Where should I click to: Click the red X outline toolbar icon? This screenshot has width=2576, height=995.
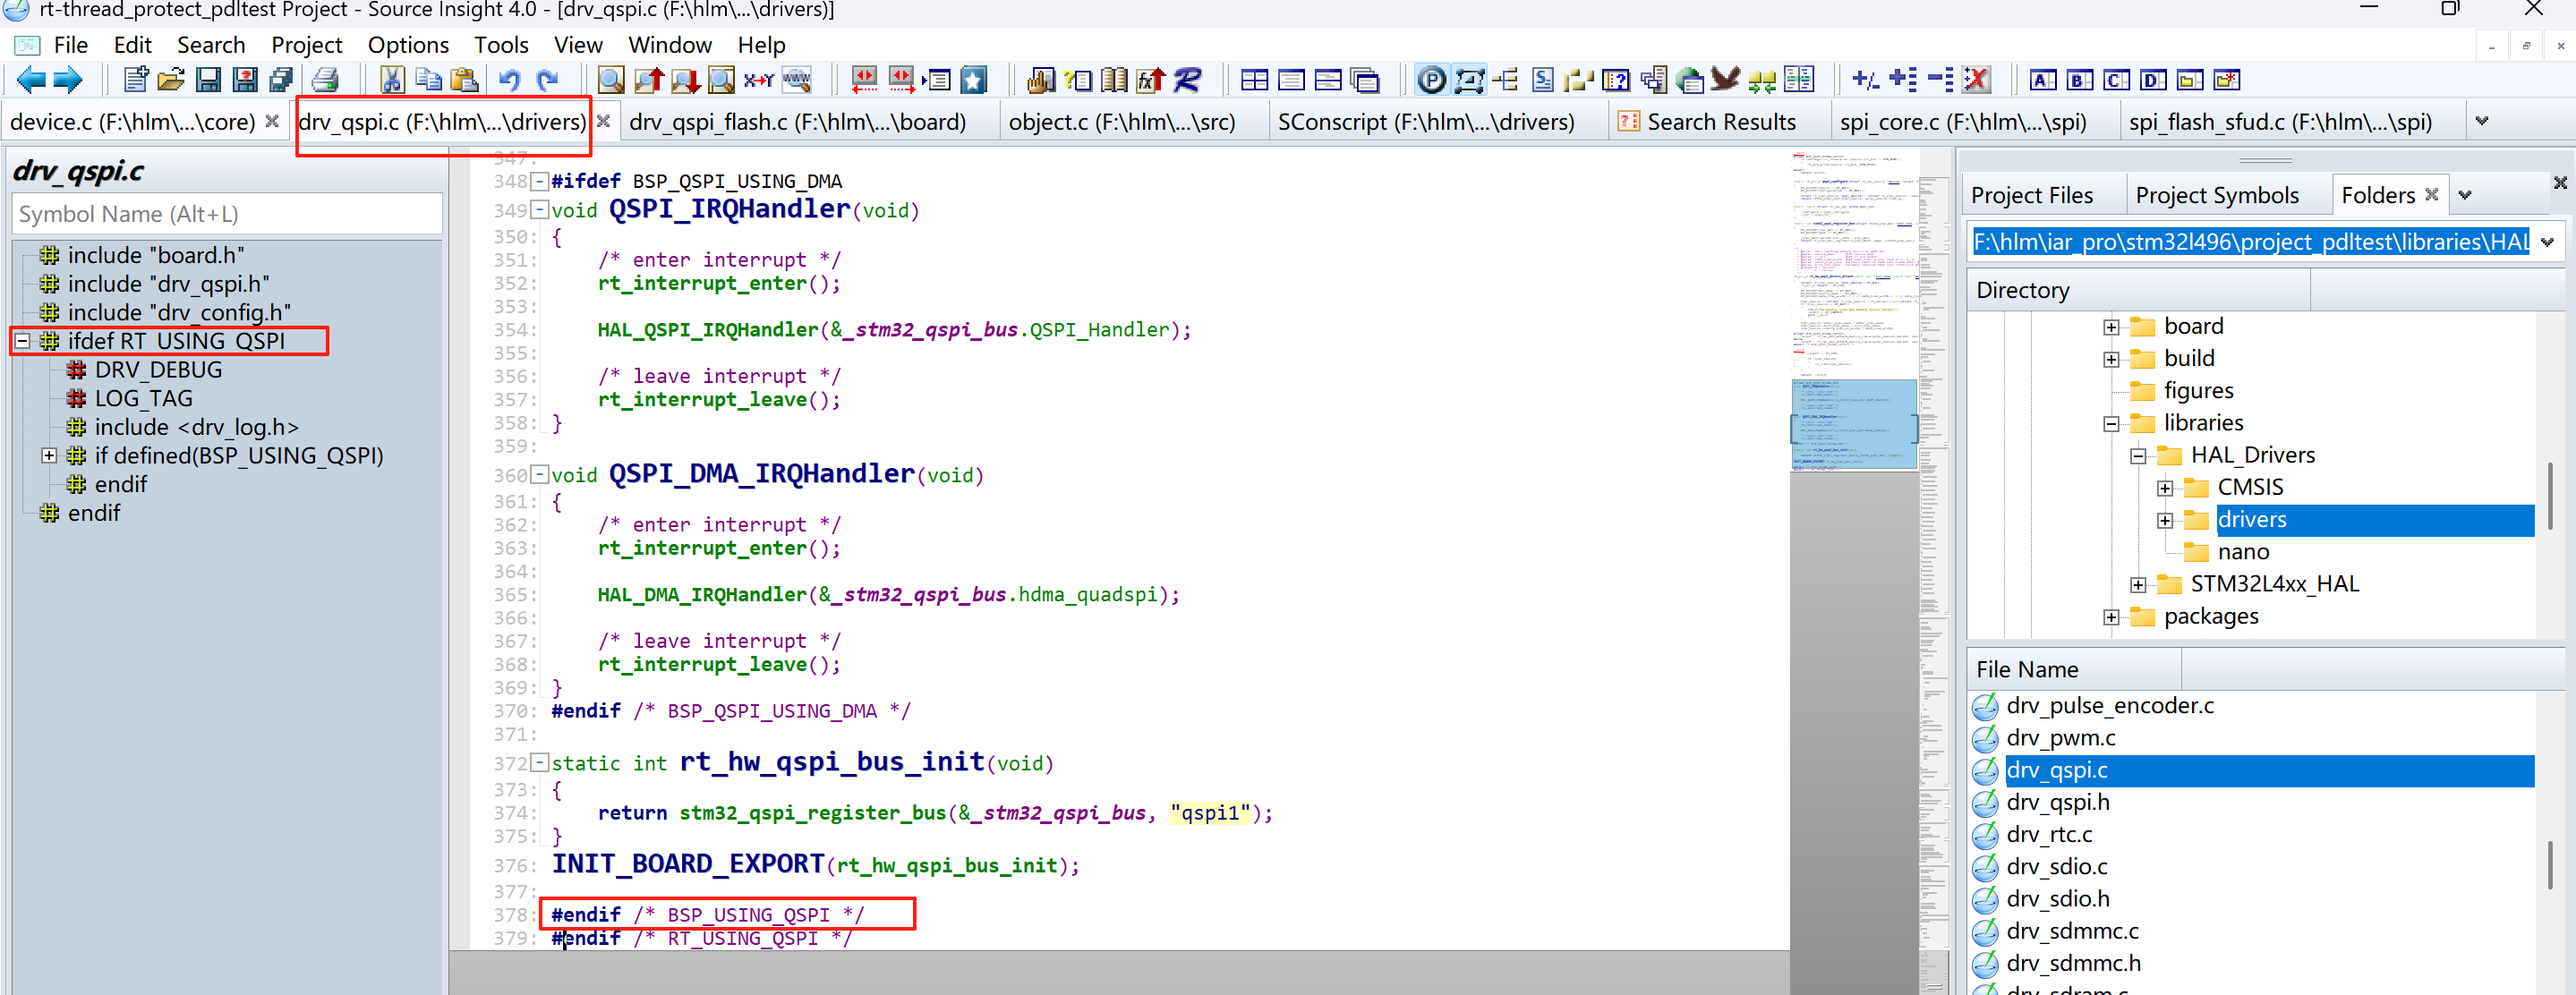point(1976,80)
